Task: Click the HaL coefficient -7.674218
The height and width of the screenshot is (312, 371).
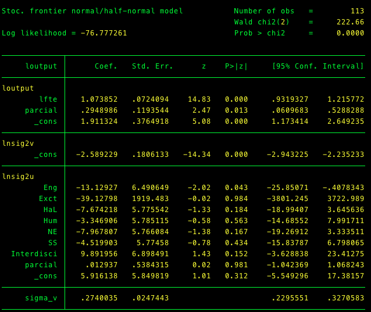Action: [97, 210]
